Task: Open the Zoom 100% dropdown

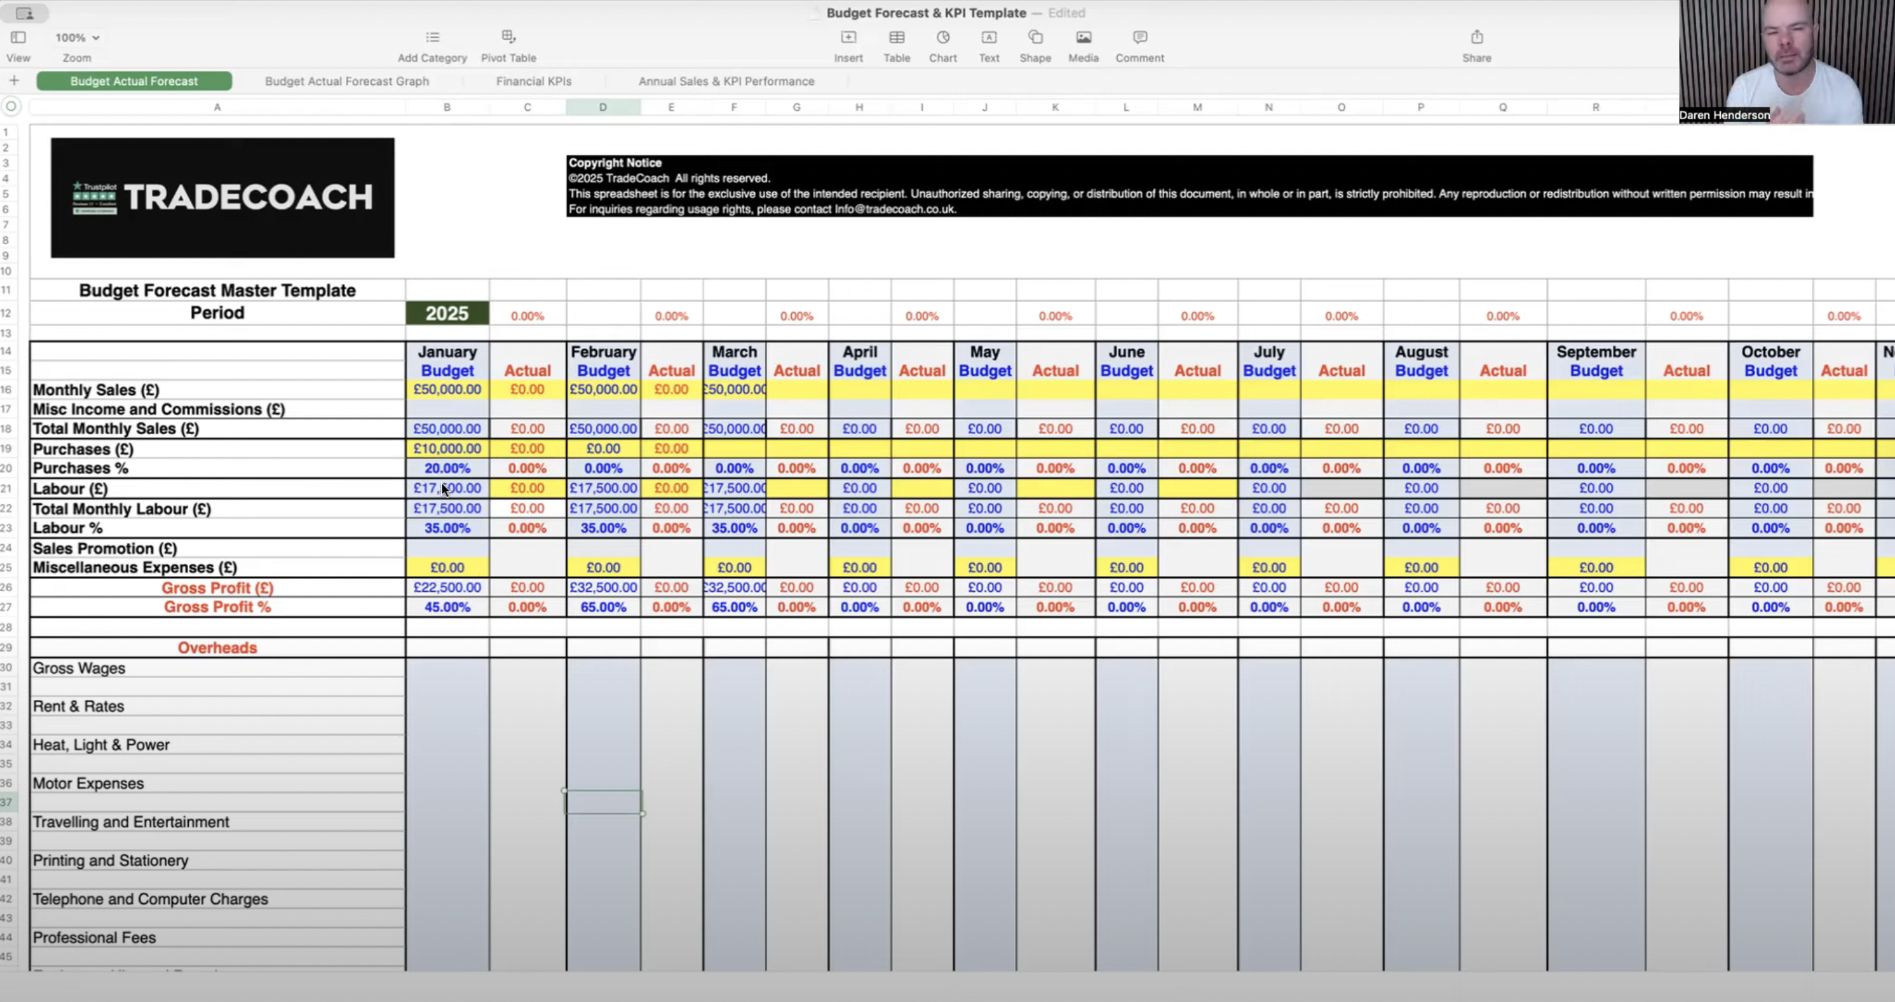Action: [78, 38]
